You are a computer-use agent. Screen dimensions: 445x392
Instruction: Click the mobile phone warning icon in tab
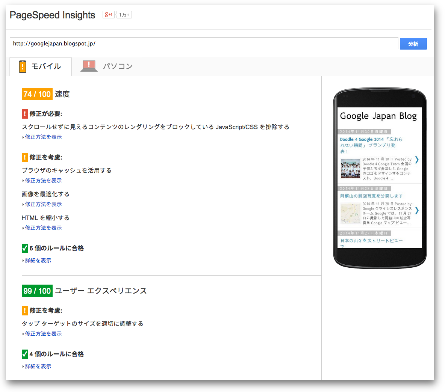[x=23, y=66]
